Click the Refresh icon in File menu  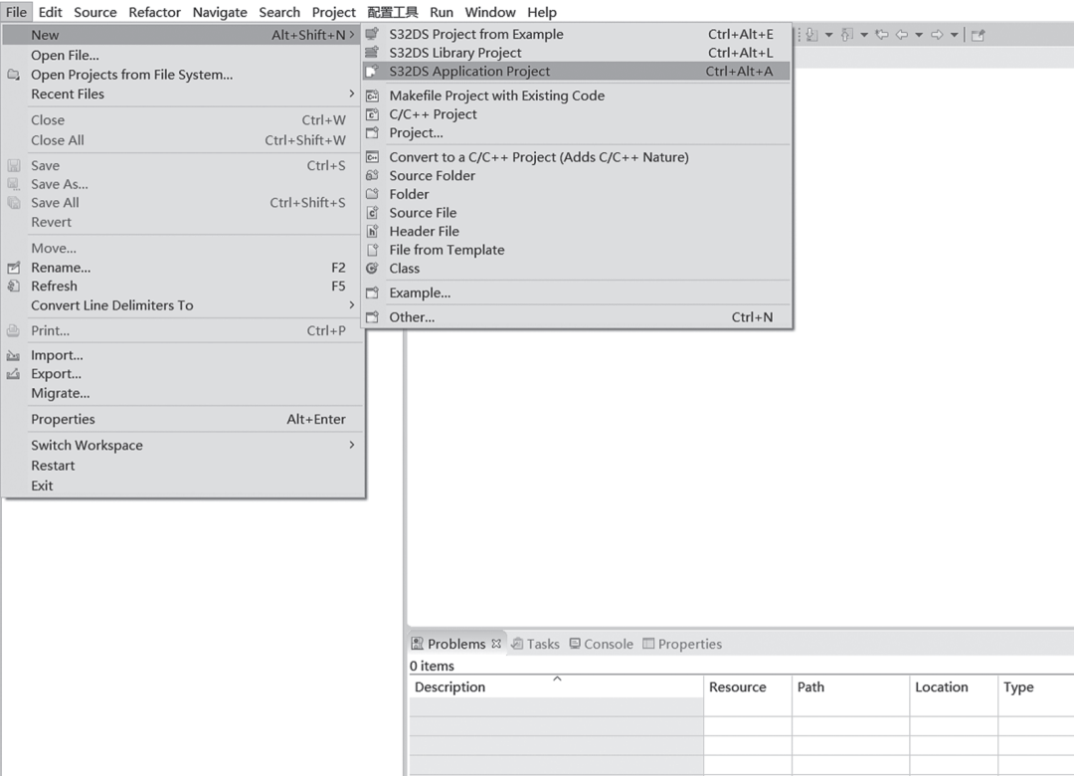click(13, 286)
